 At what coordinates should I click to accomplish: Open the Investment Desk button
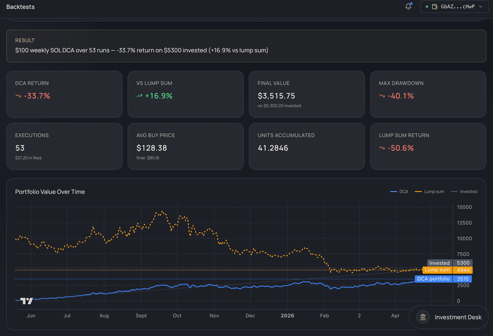pyautogui.click(x=449, y=317)
